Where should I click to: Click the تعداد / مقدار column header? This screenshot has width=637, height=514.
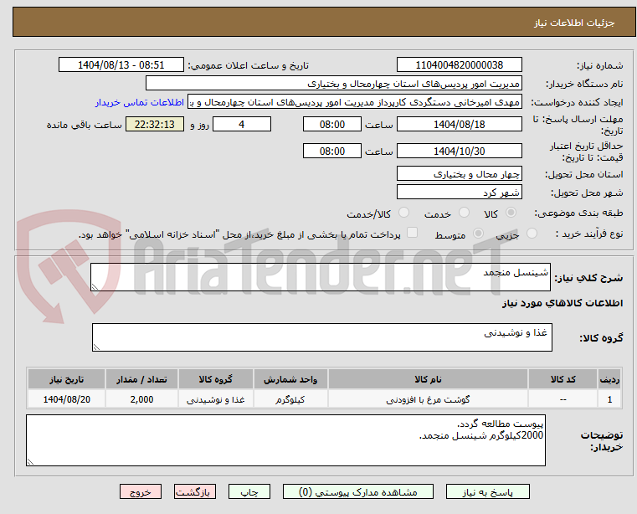(141, 379)
